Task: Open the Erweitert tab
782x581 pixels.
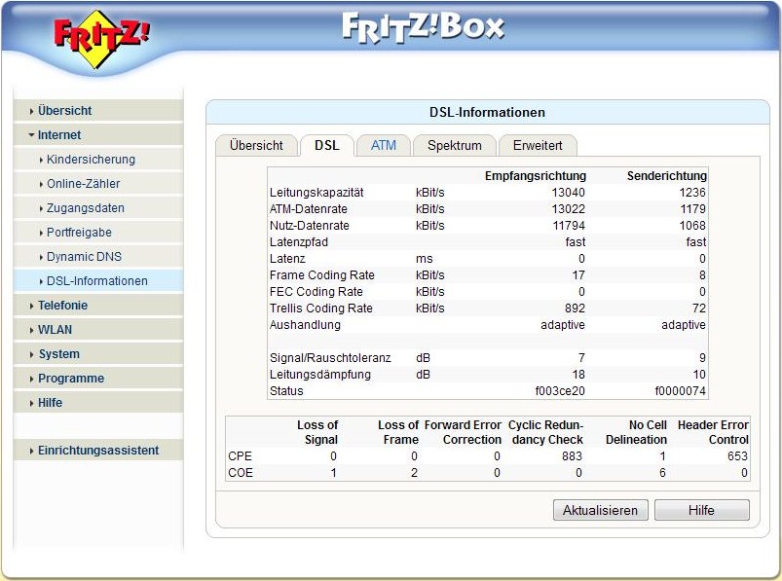Action: click(538, 146)
